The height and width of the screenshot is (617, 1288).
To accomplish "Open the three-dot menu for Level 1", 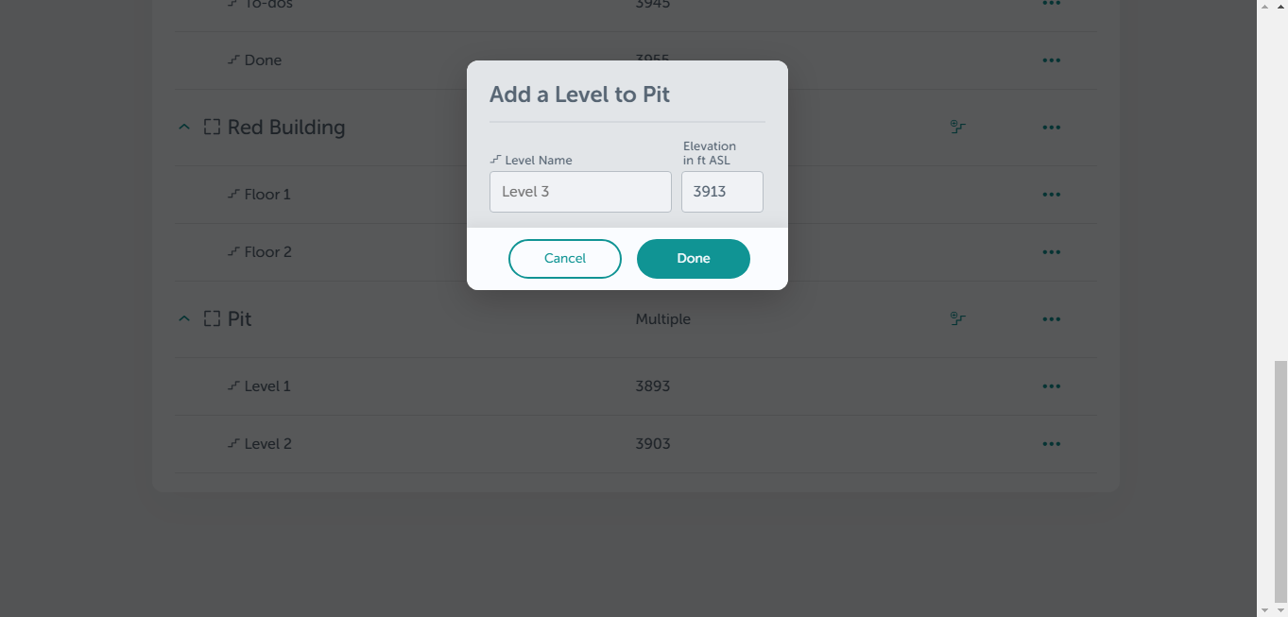I will point(1051,386).
